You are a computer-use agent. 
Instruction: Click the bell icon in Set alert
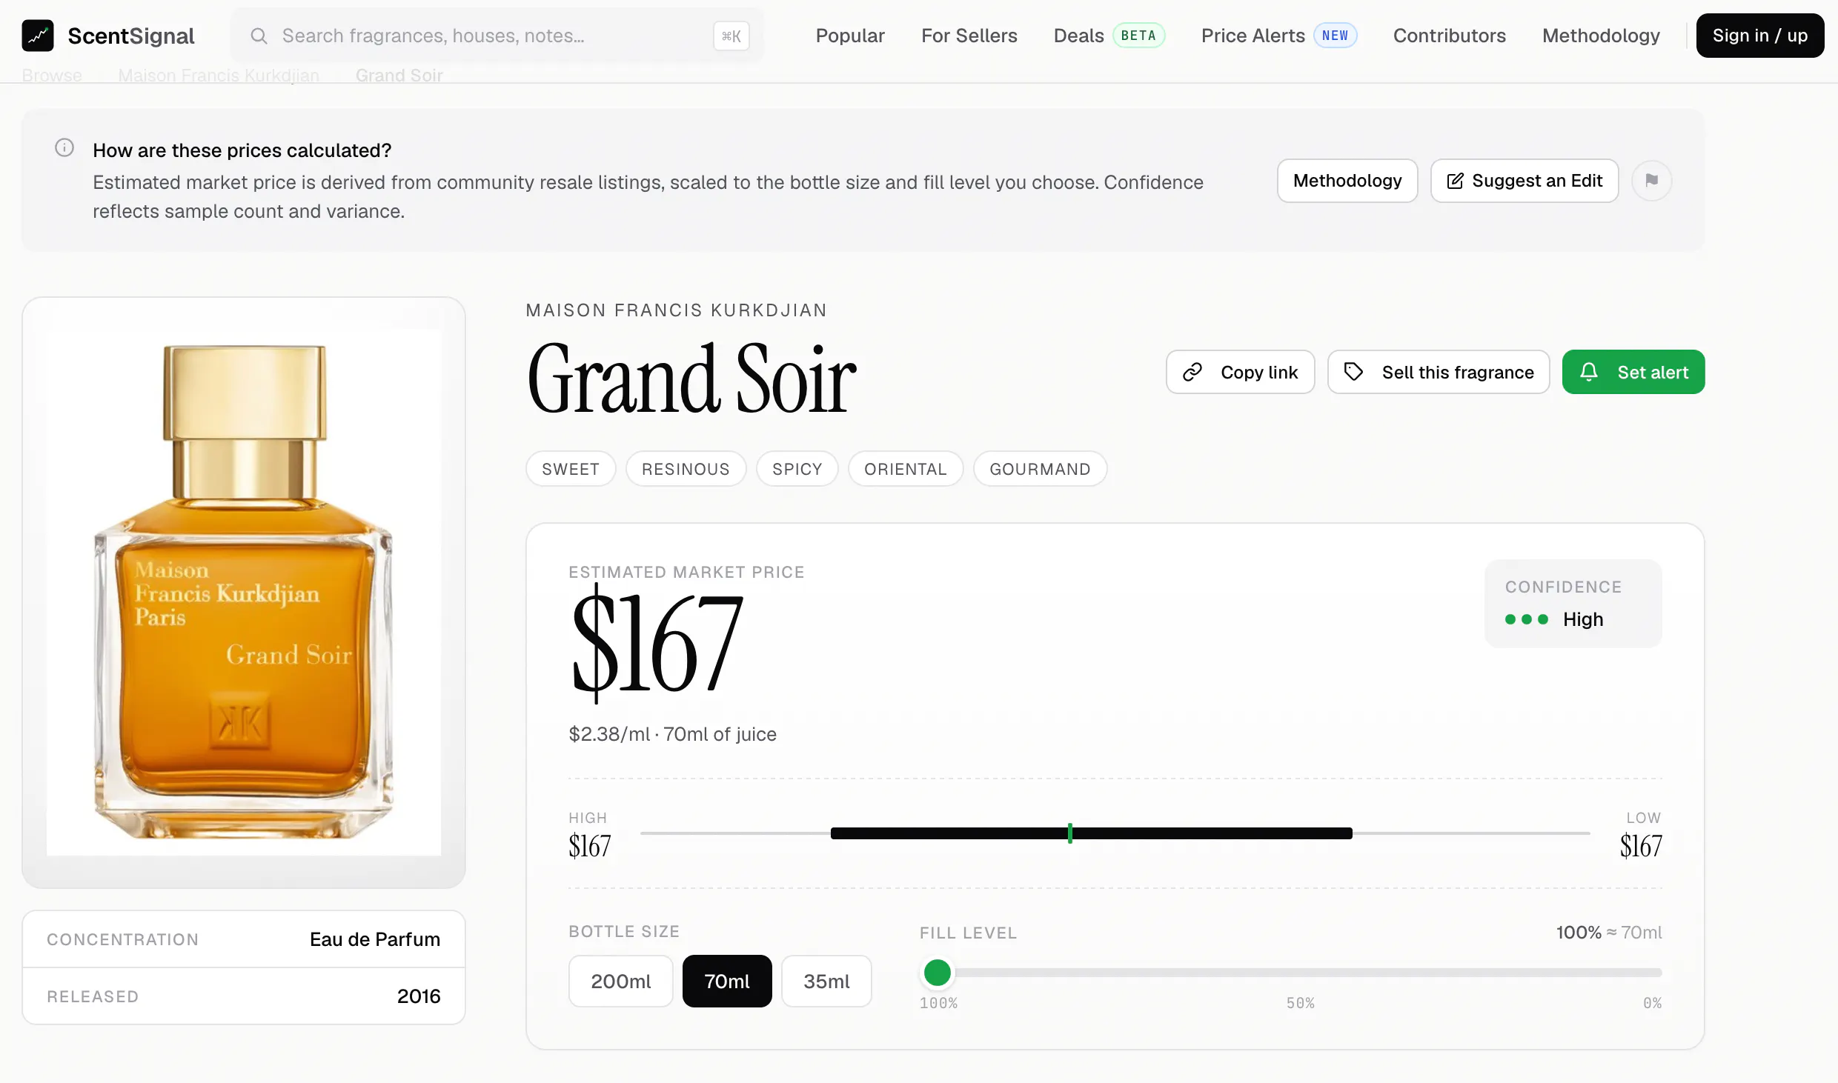(x=1589, y=372)
